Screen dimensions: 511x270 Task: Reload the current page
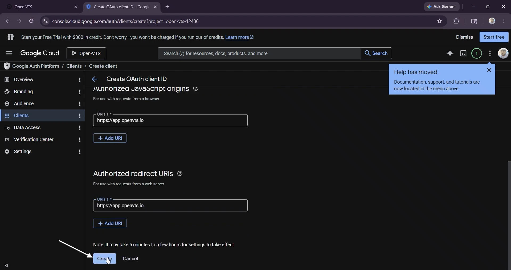tap(31, 21)
